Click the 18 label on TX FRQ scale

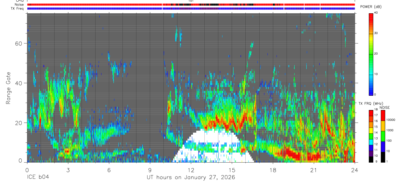(376, 110)
